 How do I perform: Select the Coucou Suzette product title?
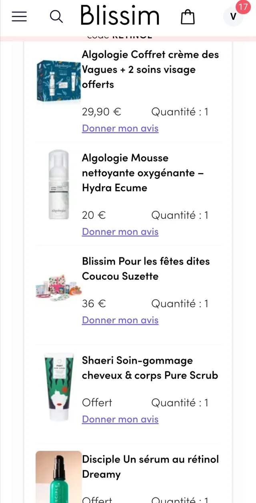[146, 268]
